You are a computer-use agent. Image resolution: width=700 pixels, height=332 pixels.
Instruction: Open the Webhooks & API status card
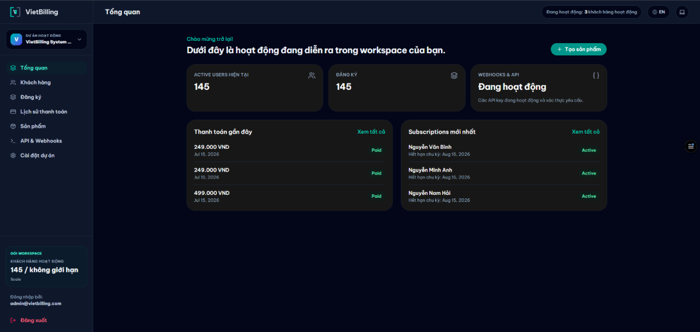tap(538, 88)
